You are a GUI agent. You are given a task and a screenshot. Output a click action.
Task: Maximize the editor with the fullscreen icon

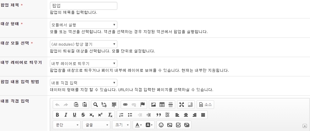pos(182,105)
